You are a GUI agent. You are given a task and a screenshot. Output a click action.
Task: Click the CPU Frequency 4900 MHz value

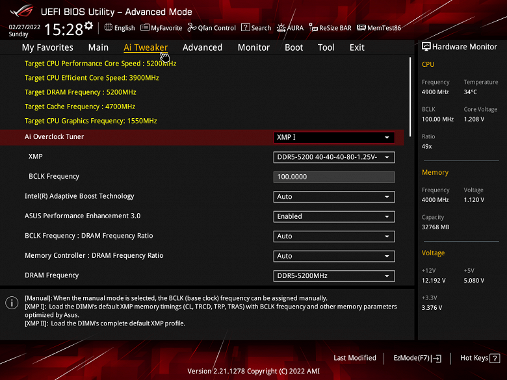click(x=435, y=92)
